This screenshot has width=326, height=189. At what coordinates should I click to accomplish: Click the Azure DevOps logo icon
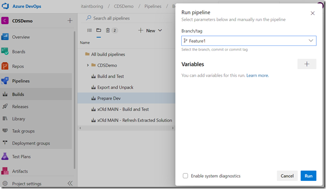[x=5, y=6]
